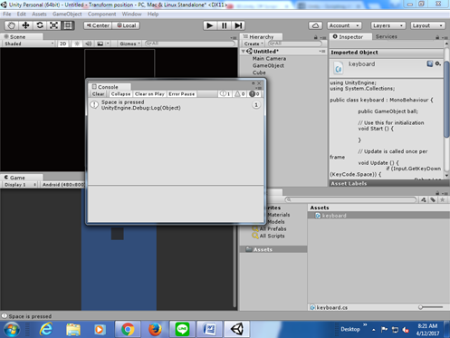This screenshot has height=338, width=450.
Task: Select the Rotate tool
Action: [x=40, y=25]
